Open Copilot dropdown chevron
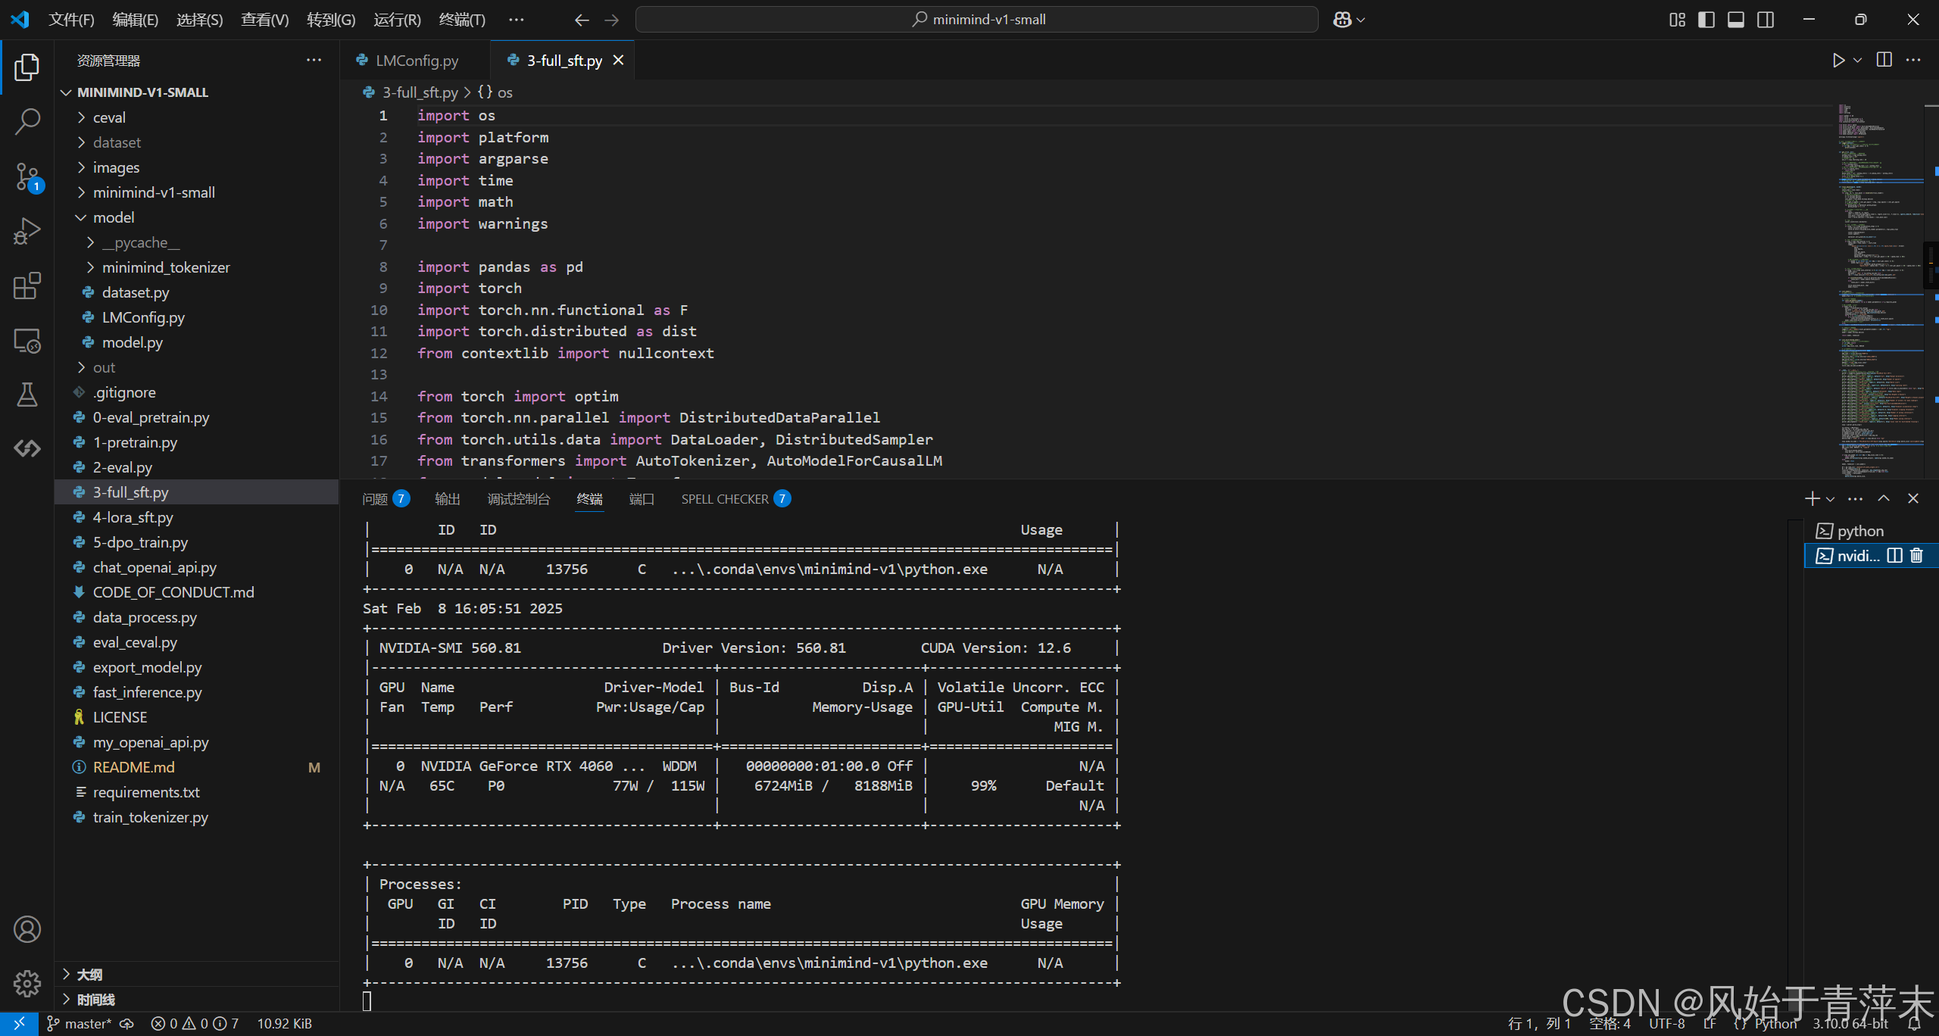Screen dimensions: 1939x1036 [x=1361, y=20]
